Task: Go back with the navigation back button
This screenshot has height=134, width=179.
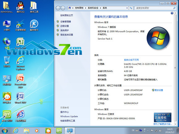Action: coord(58,8)
